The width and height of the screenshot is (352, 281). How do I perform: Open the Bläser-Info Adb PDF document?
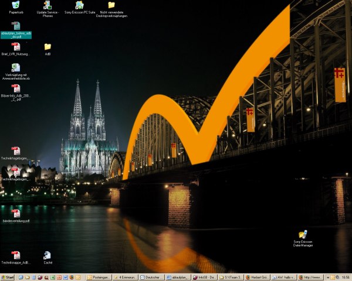[x=16, y=89]
